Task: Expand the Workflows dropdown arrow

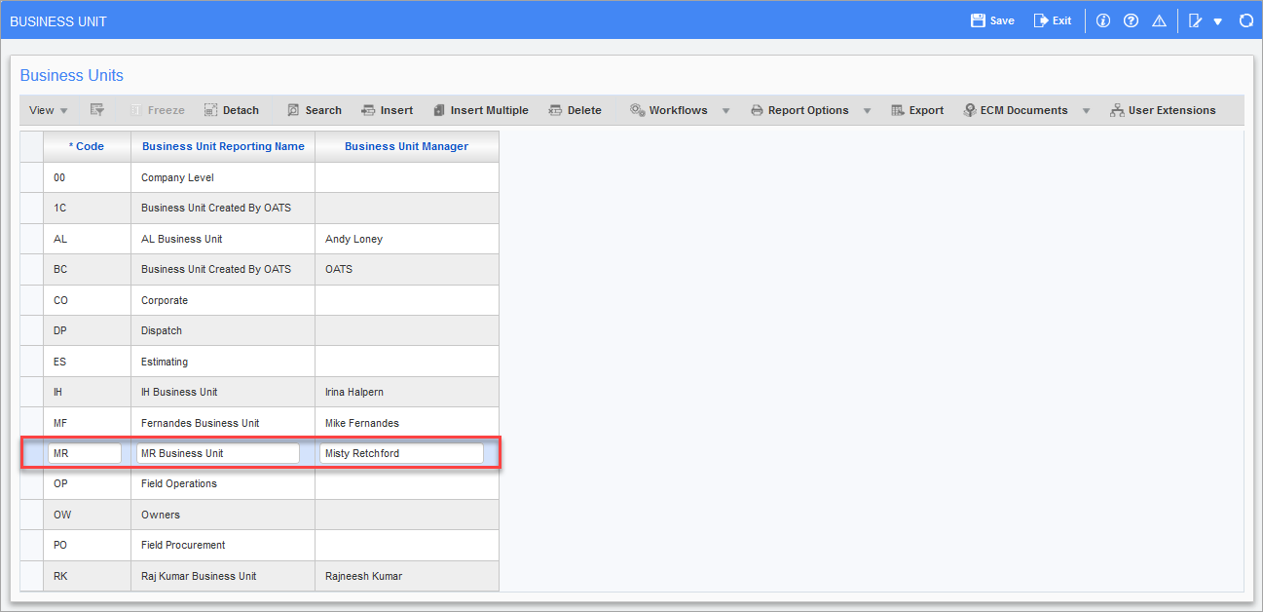Action: [725, 110]
